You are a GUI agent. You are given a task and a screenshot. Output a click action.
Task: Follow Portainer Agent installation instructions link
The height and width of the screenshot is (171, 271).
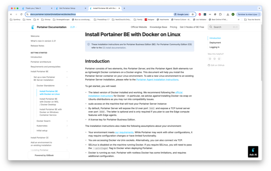[157, 80]
